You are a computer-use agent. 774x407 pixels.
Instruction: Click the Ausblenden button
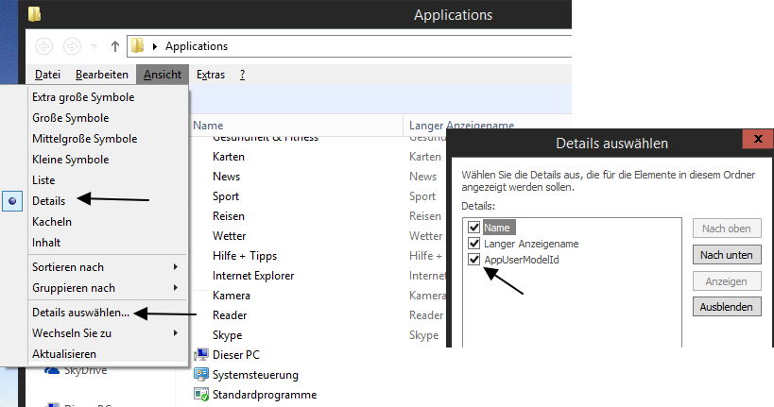click(727, 306)
